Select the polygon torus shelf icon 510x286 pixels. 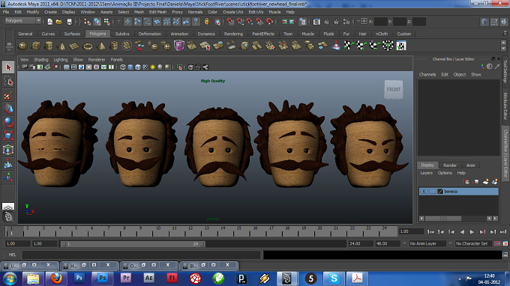[x=88, y=46]
